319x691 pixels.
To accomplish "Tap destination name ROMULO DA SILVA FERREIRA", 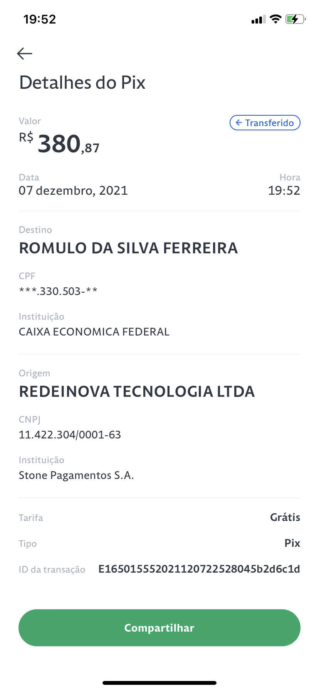I will (x=128, y=248).
